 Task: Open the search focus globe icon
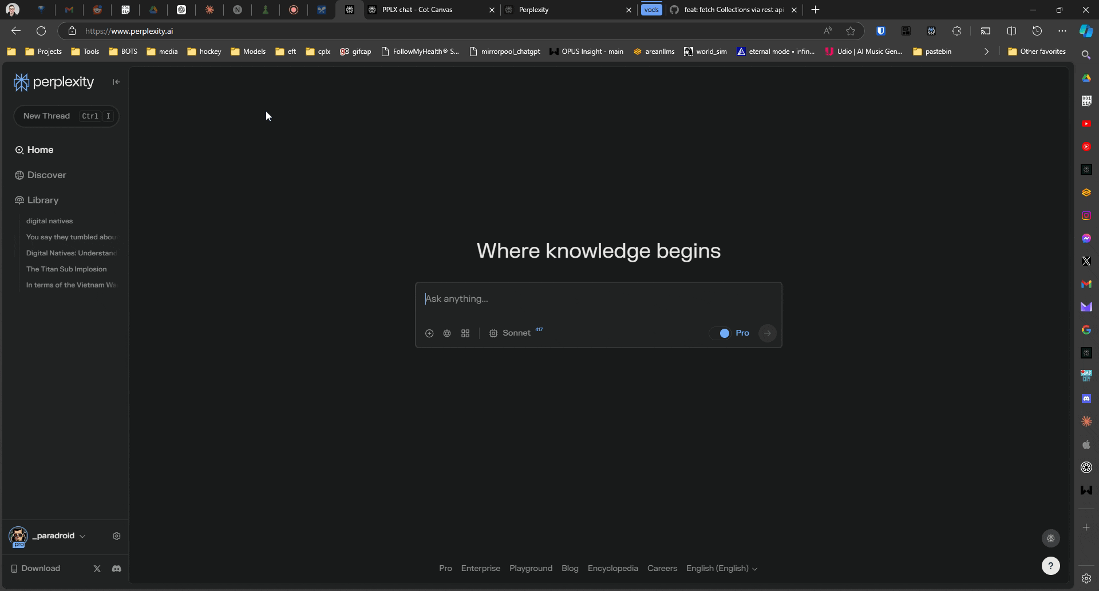447,333
